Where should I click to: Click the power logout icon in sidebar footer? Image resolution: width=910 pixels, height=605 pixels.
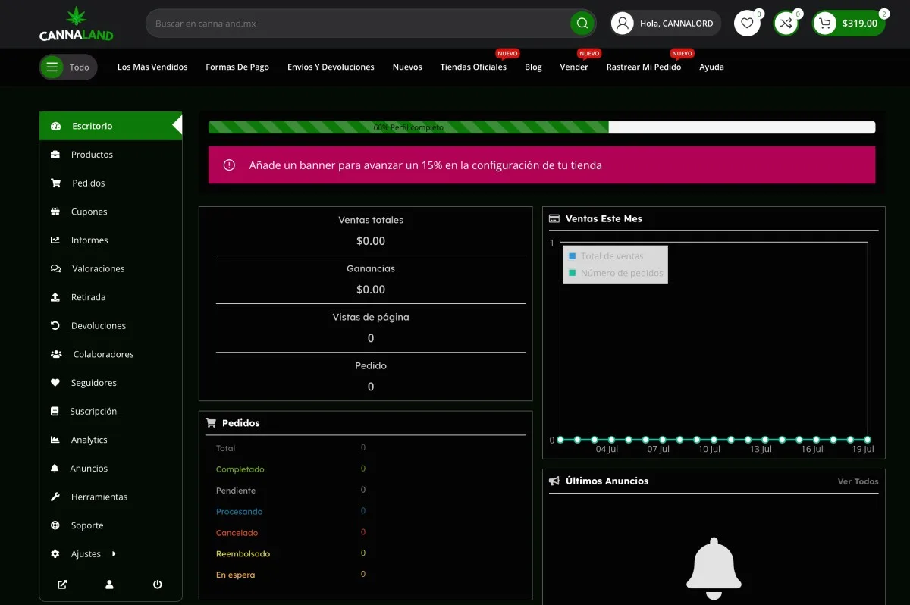point(158,585)
